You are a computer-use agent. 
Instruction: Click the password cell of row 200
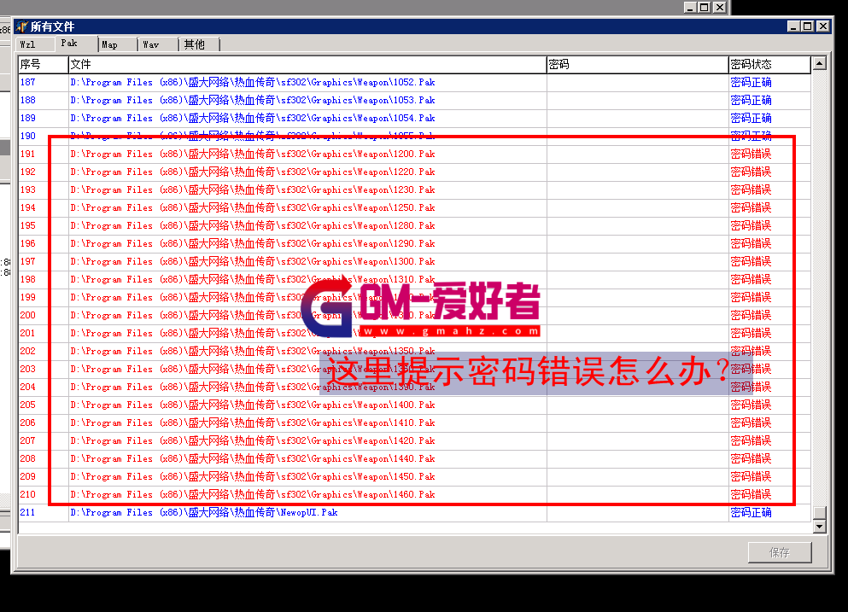[x=638, y=315]
